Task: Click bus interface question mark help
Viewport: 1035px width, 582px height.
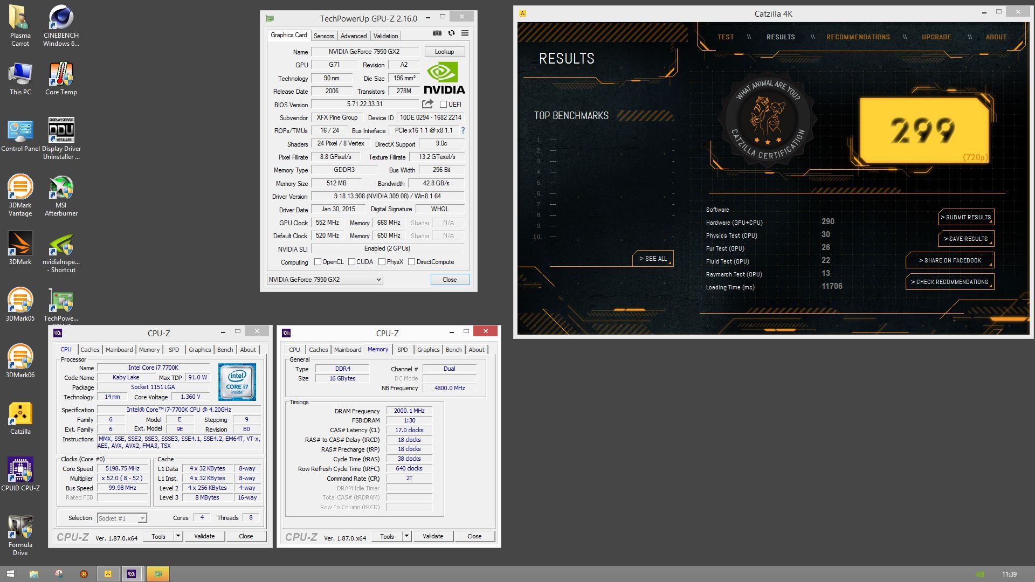Action: pos(463,130)
